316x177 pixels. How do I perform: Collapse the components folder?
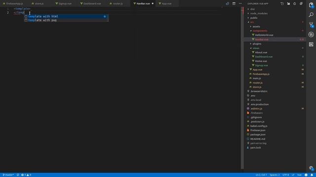pos(260,30)
